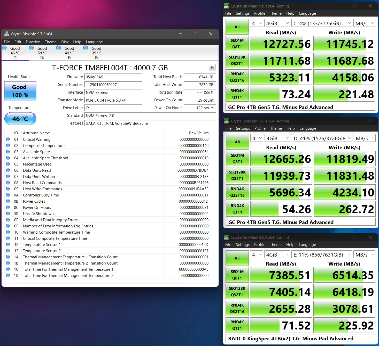Image resolution: width=379 pixels, height=346 pixels.
Task: Open the Function menu in CrystalDiskInfo
Action: (x=33, y=42)
